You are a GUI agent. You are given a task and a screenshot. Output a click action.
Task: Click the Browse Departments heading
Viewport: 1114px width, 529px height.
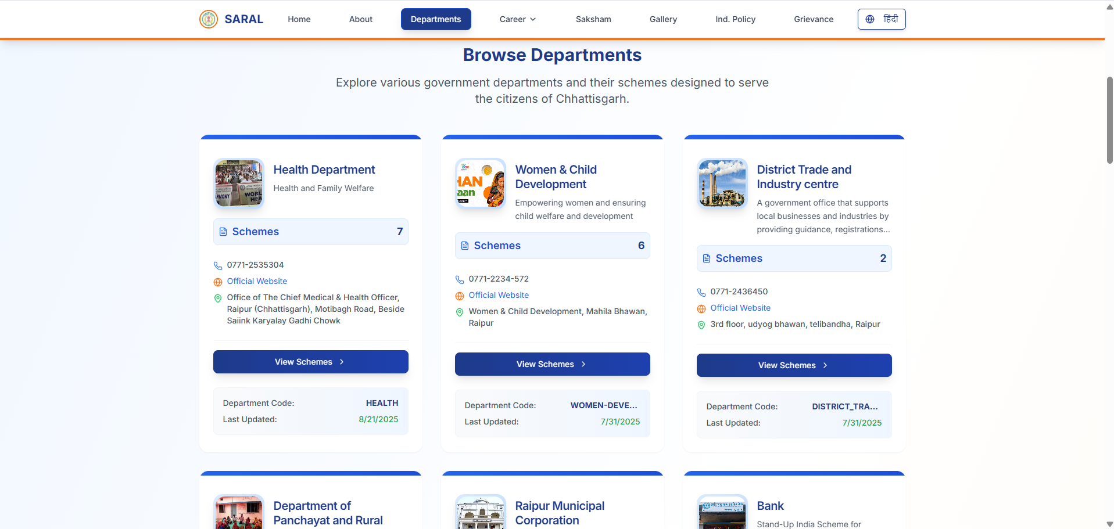[552, 55]
